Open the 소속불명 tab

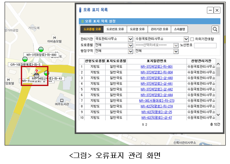179,30
